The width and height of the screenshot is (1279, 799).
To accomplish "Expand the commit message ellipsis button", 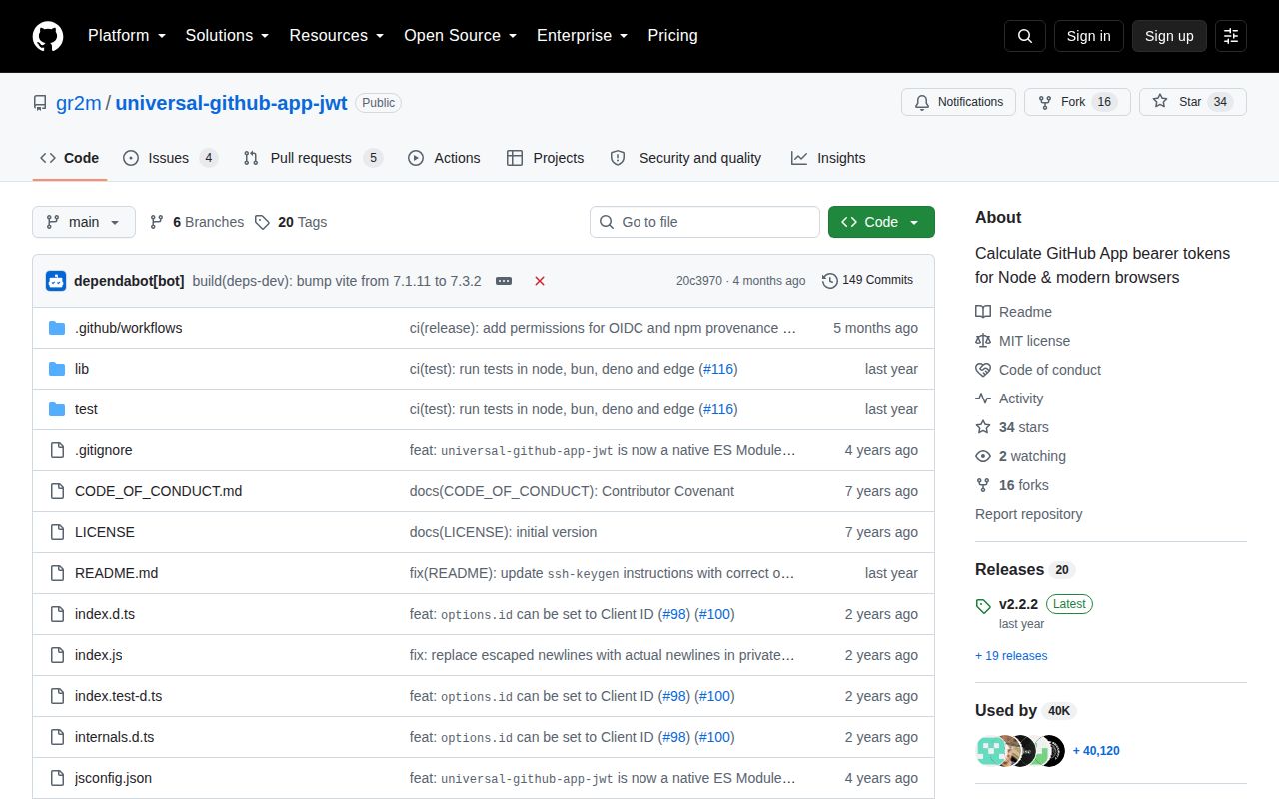I will (x=504, y=281).
